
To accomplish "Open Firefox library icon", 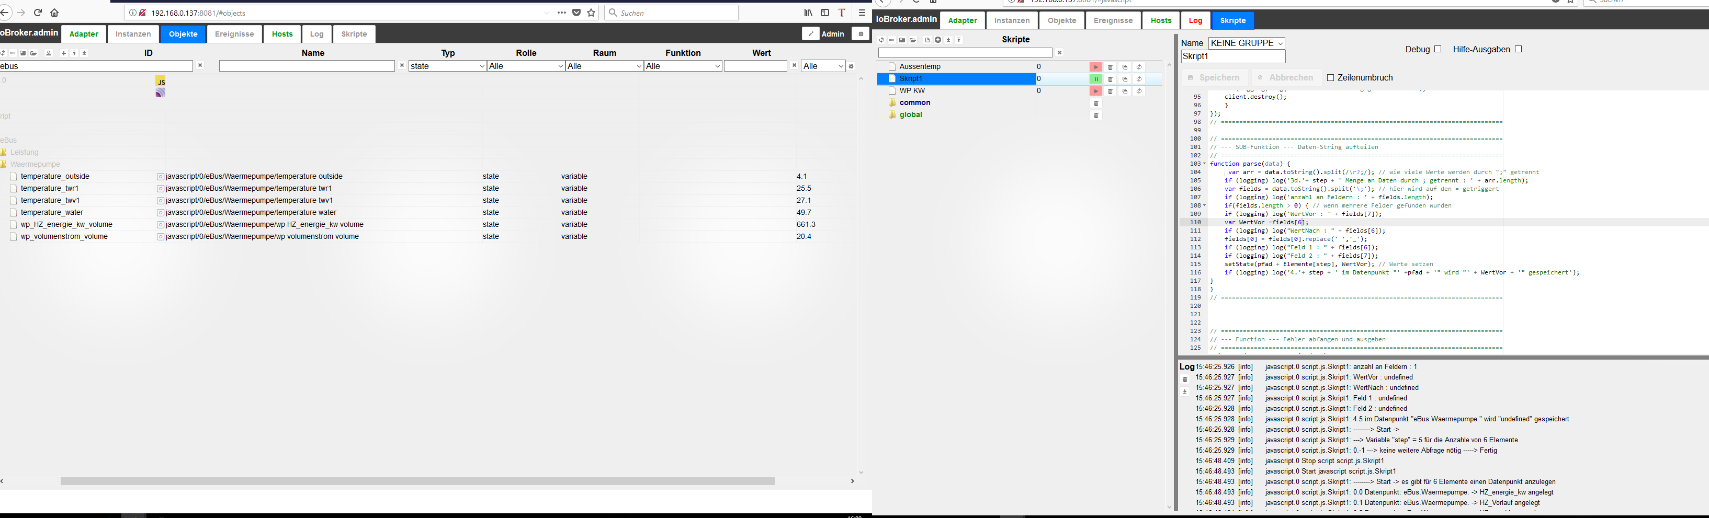I will pyautogui.click(x=808, y=13).
